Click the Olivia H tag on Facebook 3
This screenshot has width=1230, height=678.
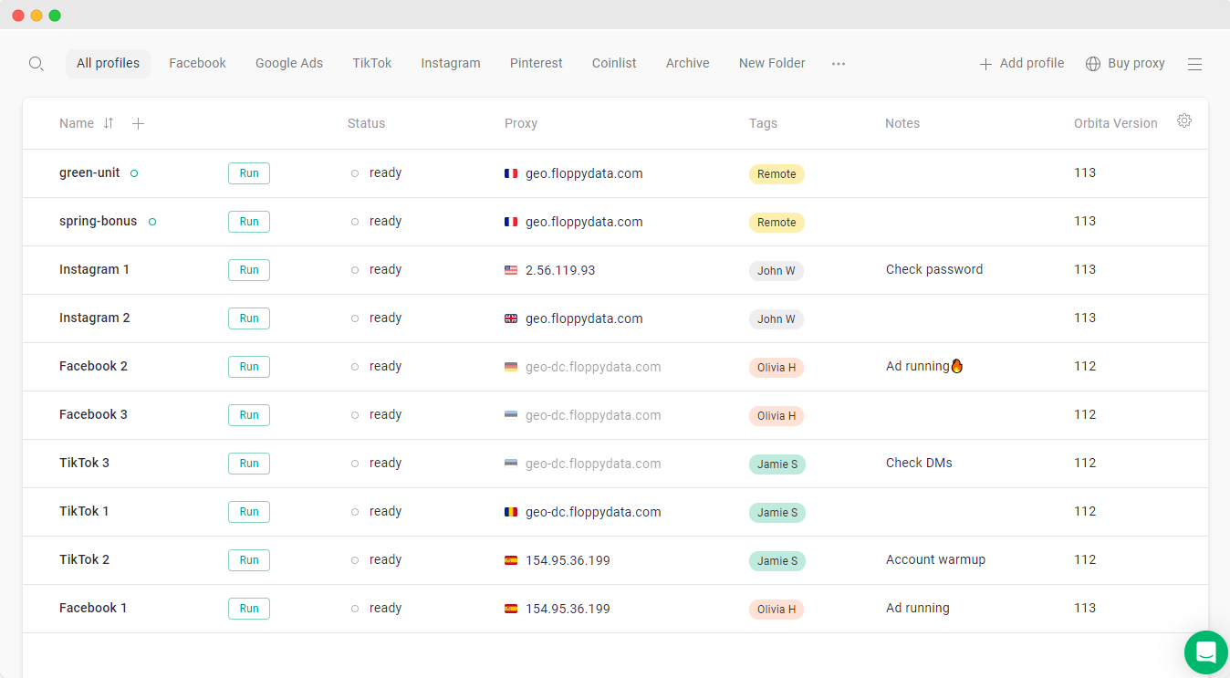click(777, 416)
